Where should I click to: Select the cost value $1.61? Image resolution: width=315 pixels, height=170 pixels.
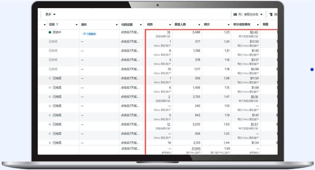[255, 115]
